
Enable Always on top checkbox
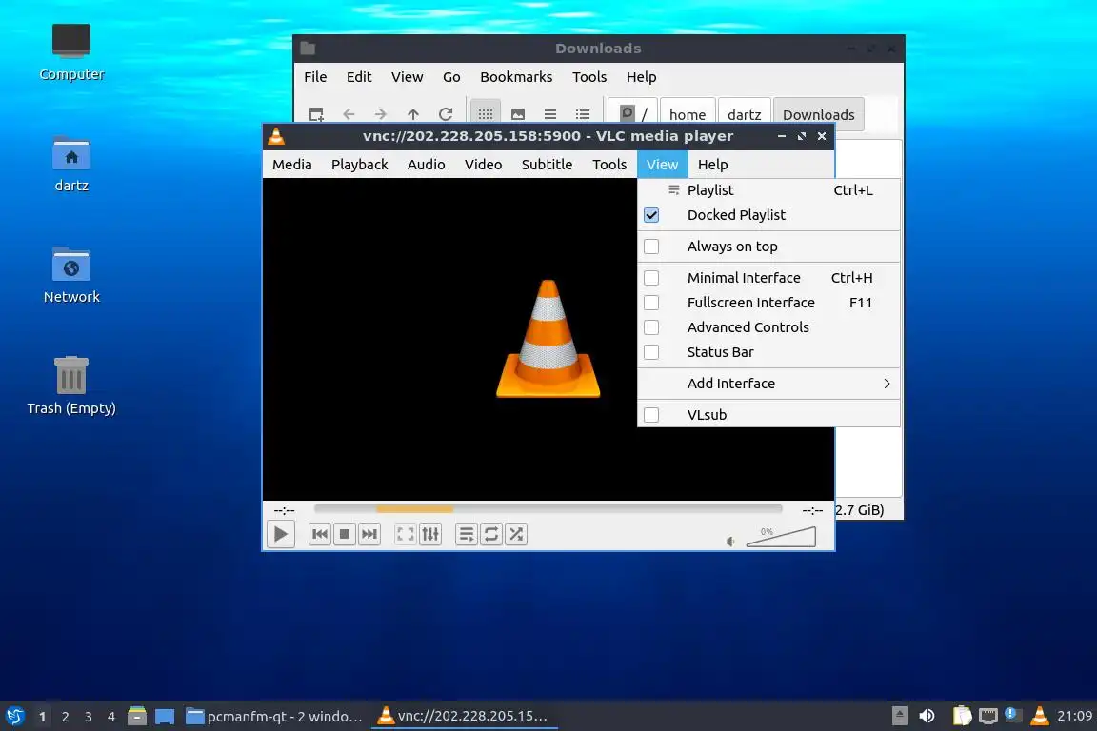point(651,247)
